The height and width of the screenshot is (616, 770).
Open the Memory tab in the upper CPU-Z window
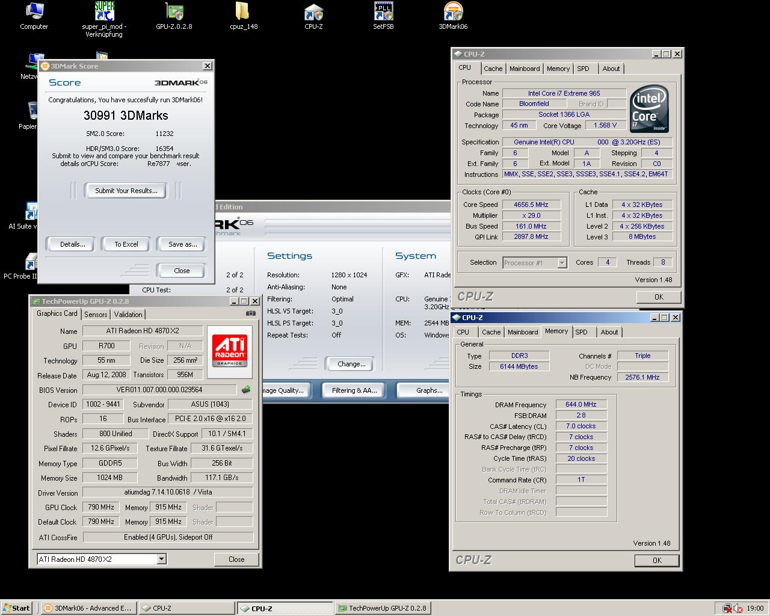coord(558,69)
